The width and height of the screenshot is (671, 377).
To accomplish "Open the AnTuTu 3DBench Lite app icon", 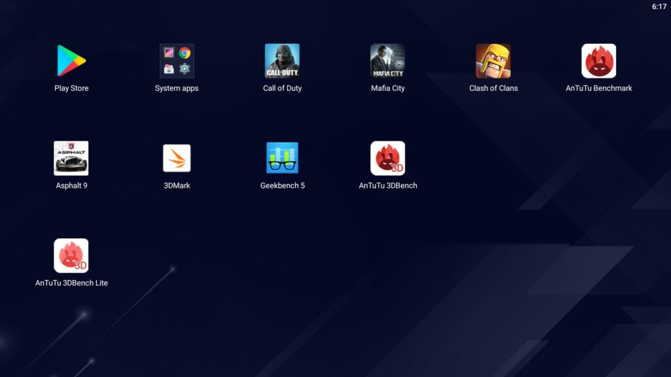I will pos(71,255).
